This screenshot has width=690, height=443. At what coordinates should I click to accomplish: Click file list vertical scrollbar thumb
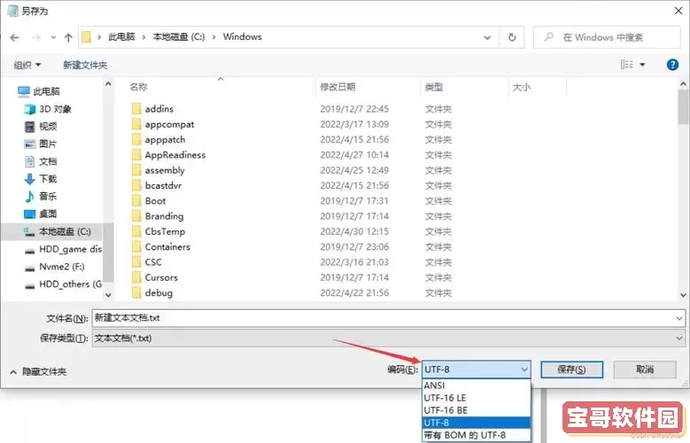pyautogui.click(x=683, y=105)
